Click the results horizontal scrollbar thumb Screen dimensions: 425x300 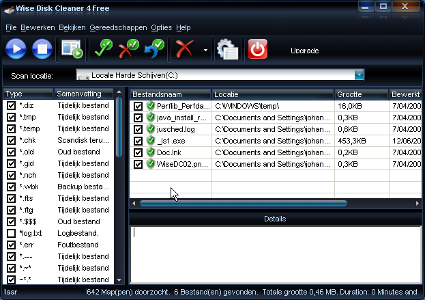coord(243,203)
